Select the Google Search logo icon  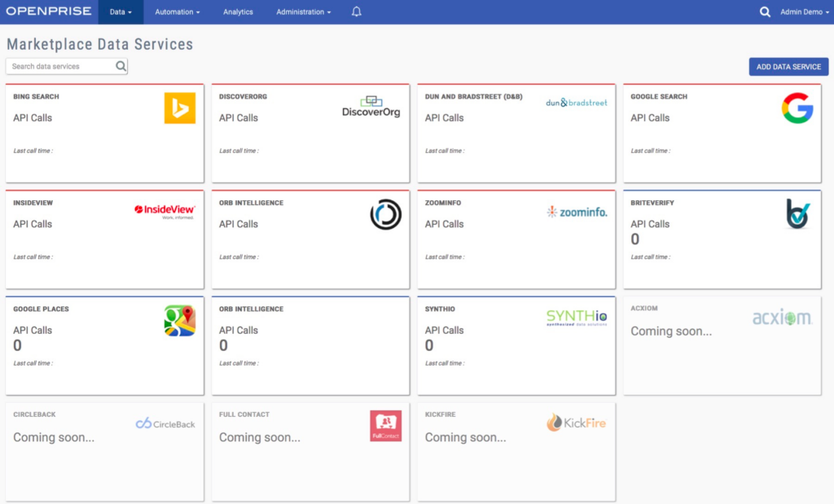[x=797, y=109]
